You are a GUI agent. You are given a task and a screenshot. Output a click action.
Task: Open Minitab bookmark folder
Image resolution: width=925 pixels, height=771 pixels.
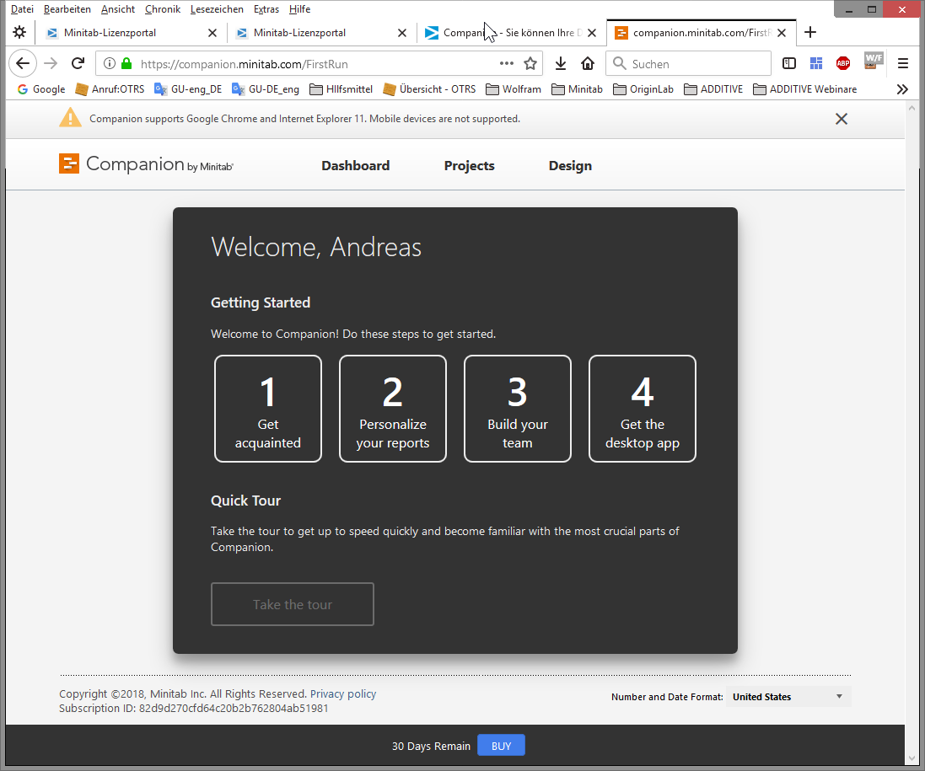[577, 89]
